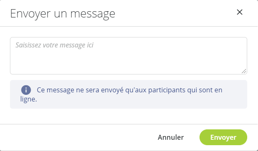Image resolution: width=258 pixels, height=151 pixels.
Task: Click the diagonal resize handle of the textarea
Action: [244, 71]
